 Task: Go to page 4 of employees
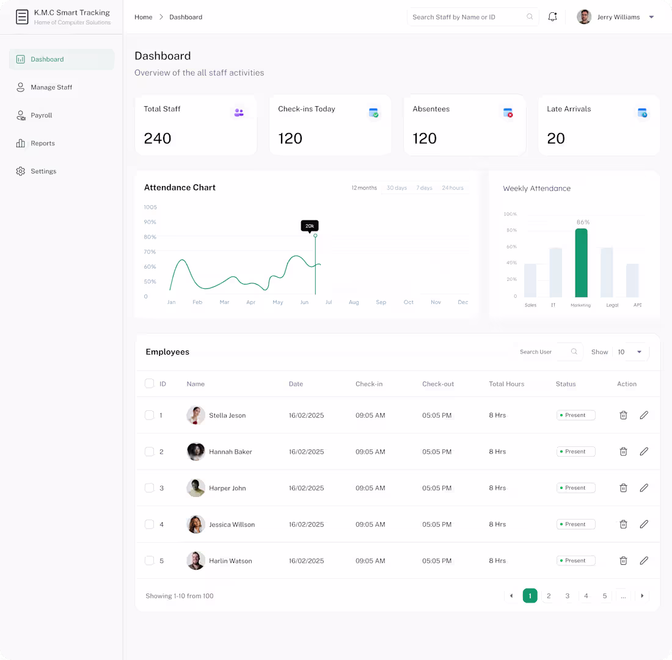coord(586,596)
